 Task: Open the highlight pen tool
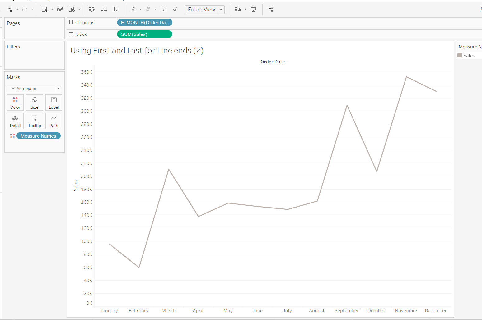pos(133,10)
